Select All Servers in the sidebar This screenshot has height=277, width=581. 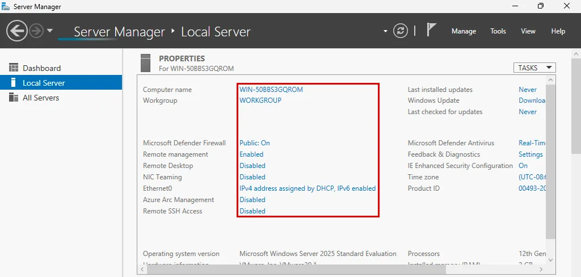61,98
